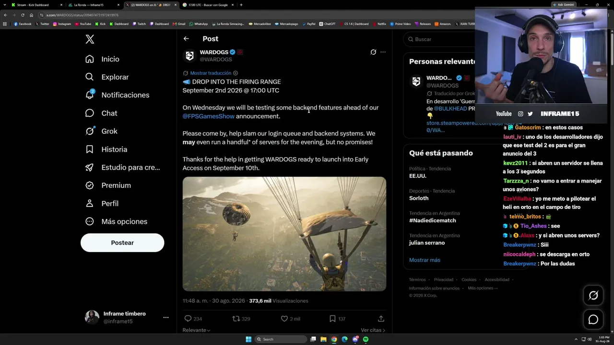The image size is (614, 345).
Task: Open the Privacidad footer link
Action: point(444,280)
